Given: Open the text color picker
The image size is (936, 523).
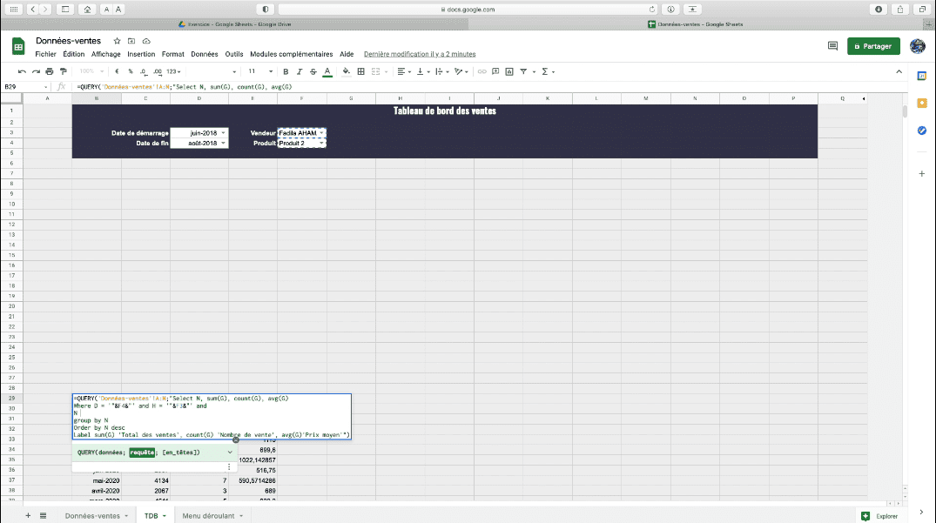Looking at the screenshot, I should (x=327, y=71).
